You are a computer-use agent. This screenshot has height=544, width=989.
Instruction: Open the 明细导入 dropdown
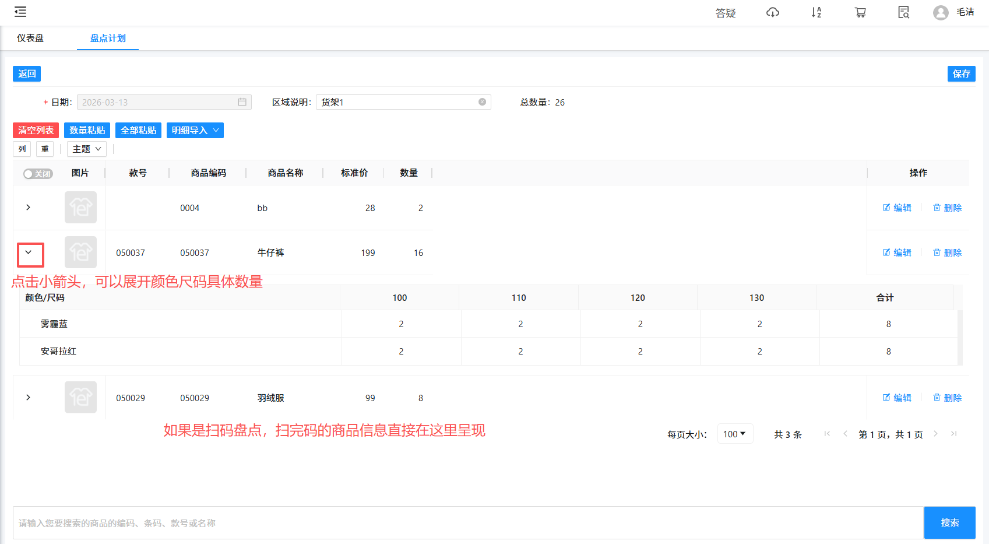195,130
